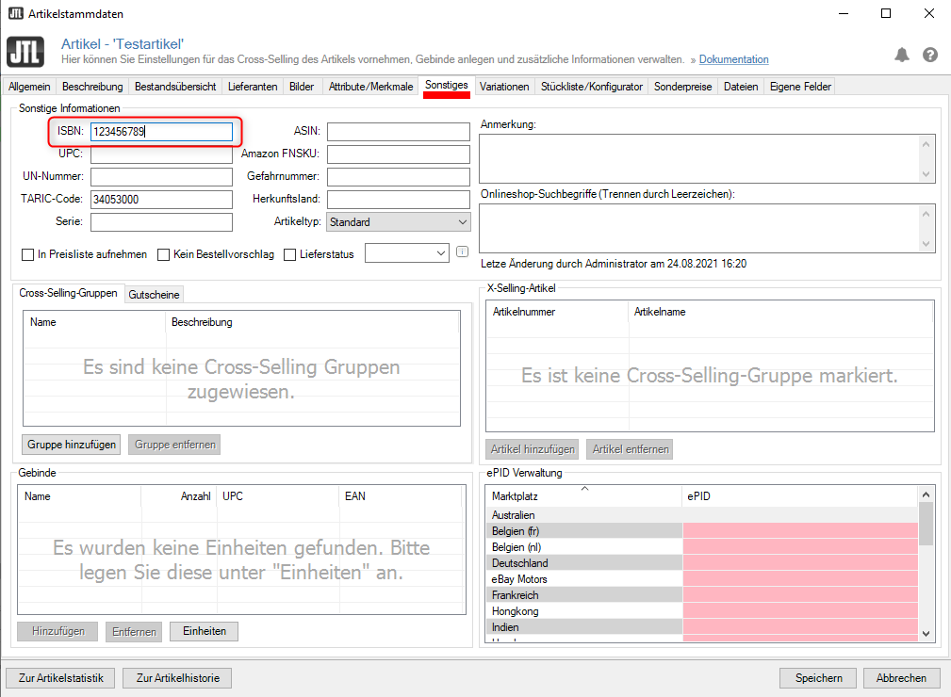Viewport: 951px width, 697px height.
Task: Click the ePID list scrollbar thumb
Action: pos(926,524)
